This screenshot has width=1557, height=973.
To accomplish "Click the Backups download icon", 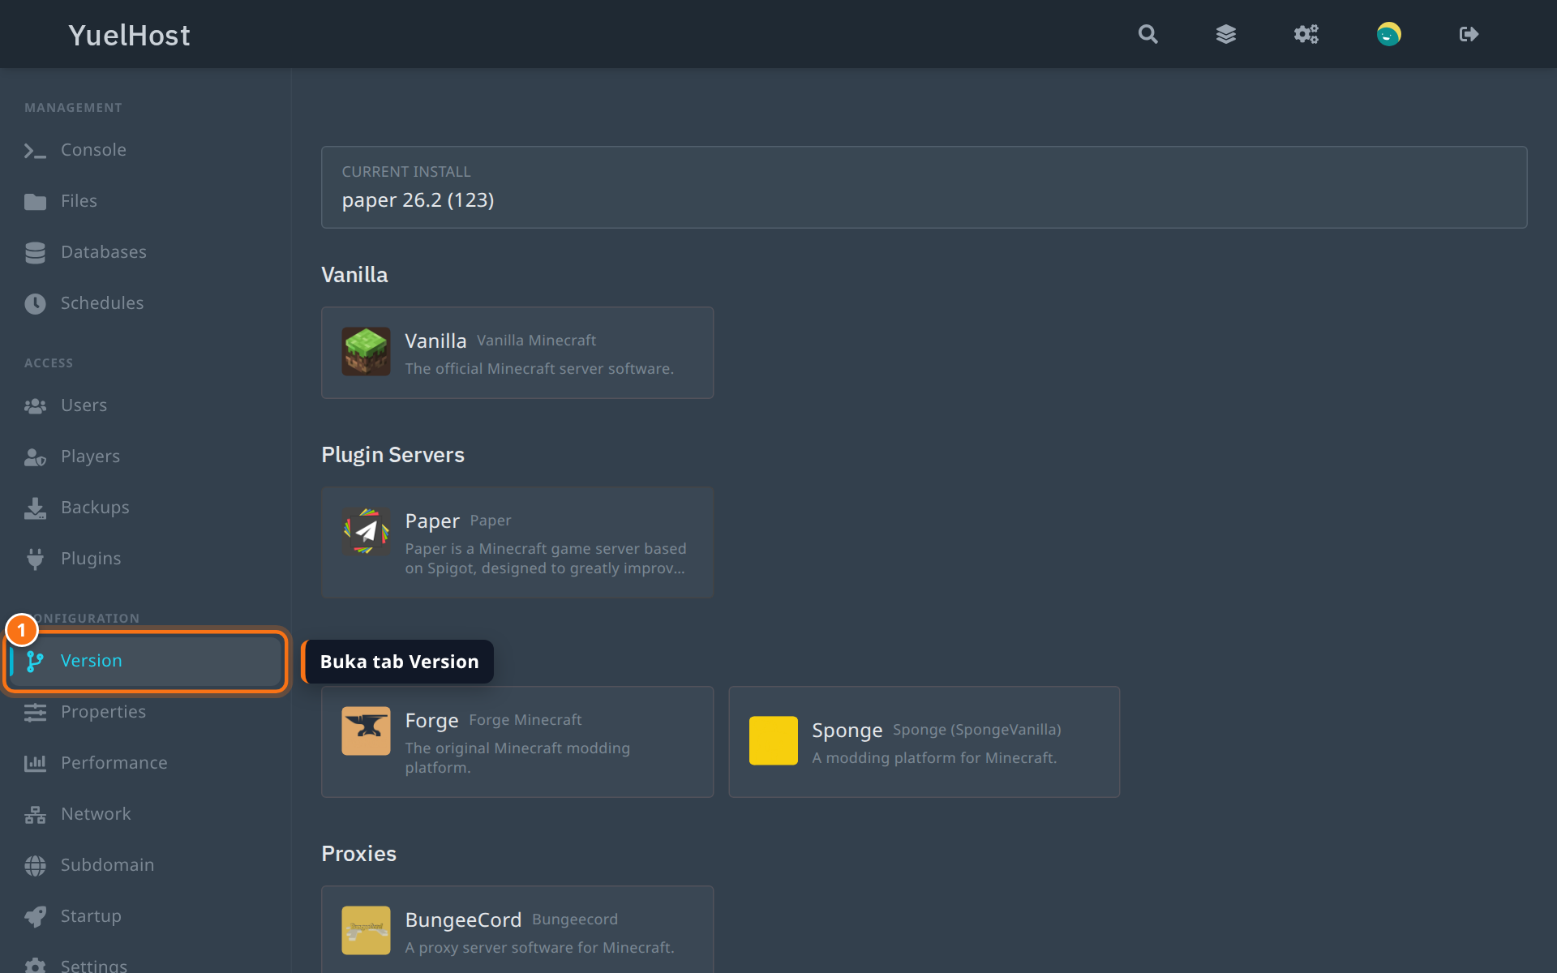I will click(x=35, y=508).
